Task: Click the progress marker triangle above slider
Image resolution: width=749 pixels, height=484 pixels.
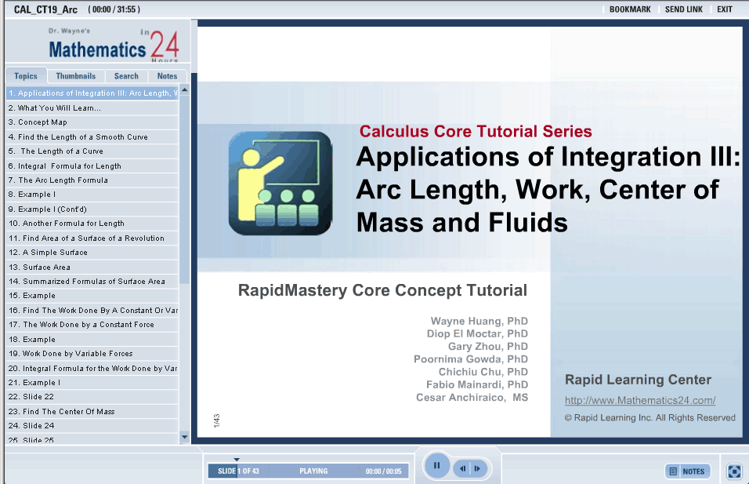Action: click(x=237, y=459)
